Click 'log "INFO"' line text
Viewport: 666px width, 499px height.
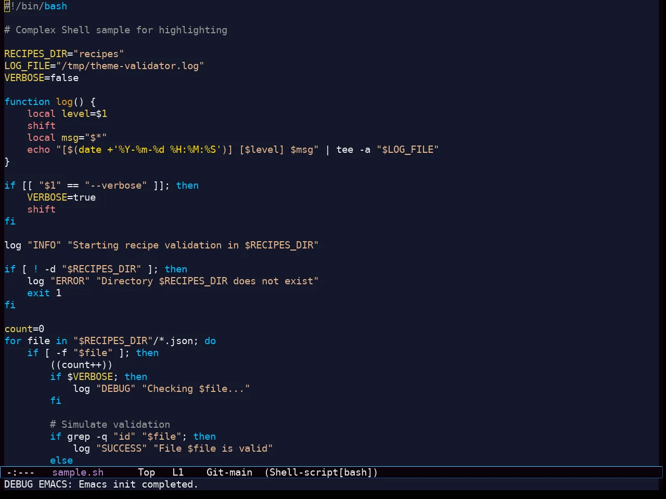coord(33,245)
